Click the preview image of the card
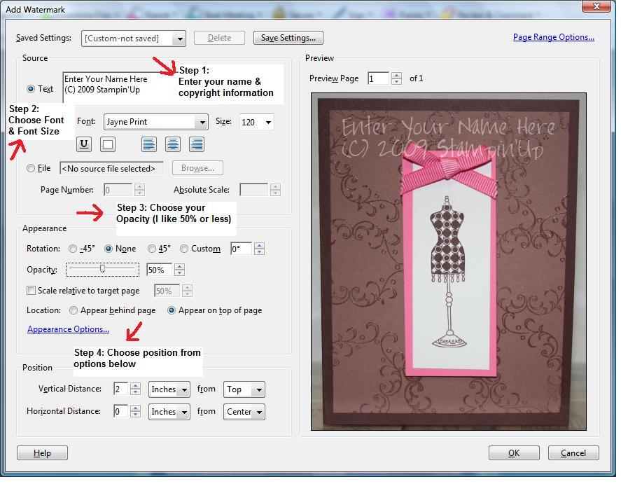Viewport: 621px width, 484px height. tap(449, 262)
